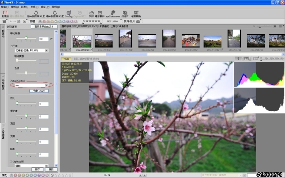Open the Window (W) menu
The width and height of the screenshot is (285, 178).
45,7
